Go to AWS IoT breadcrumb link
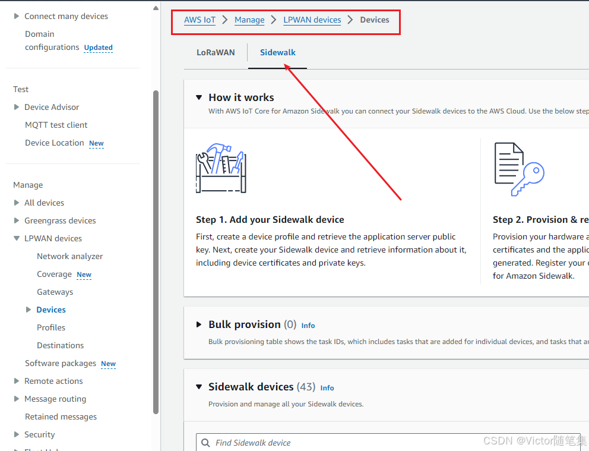 [x=200, y=20]
